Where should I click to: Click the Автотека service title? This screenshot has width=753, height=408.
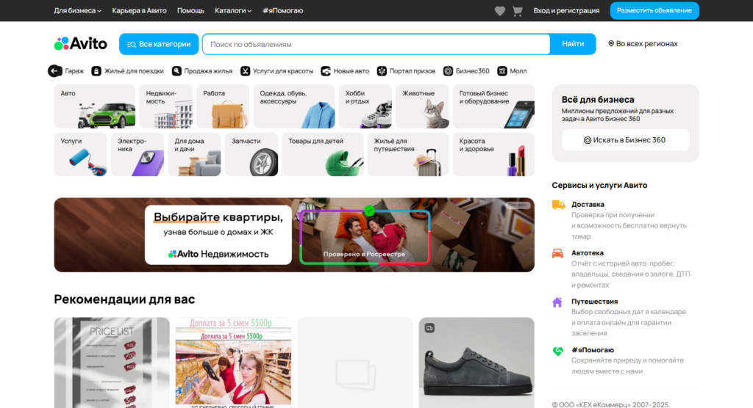[x=588, y=252]
